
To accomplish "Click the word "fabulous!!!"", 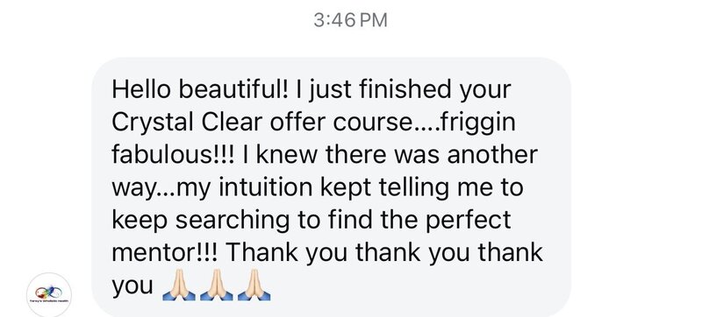I will [x=173, y=154].
